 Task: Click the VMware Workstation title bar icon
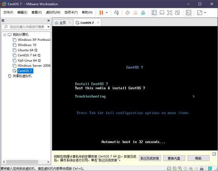(4, 4)
